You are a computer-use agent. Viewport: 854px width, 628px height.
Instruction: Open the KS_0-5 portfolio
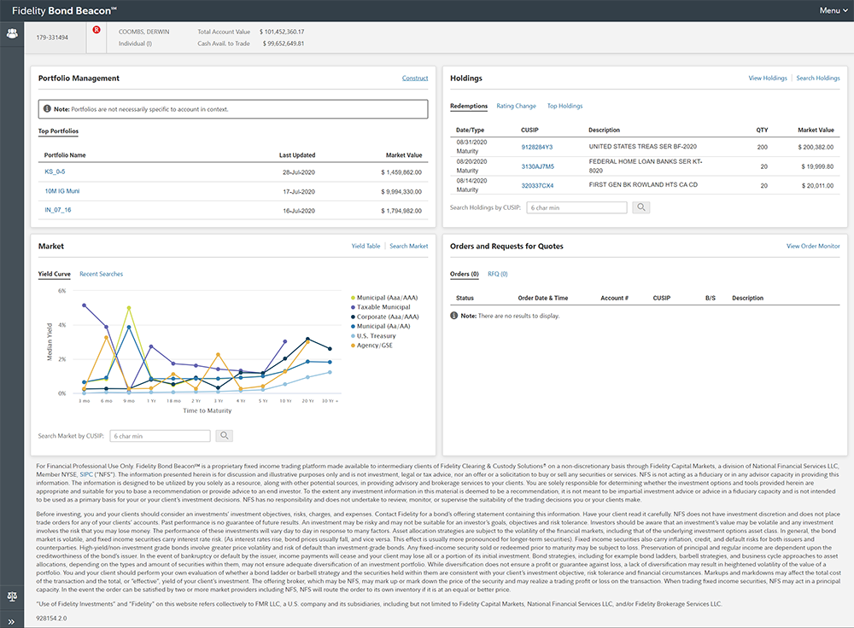pos(55,172)
